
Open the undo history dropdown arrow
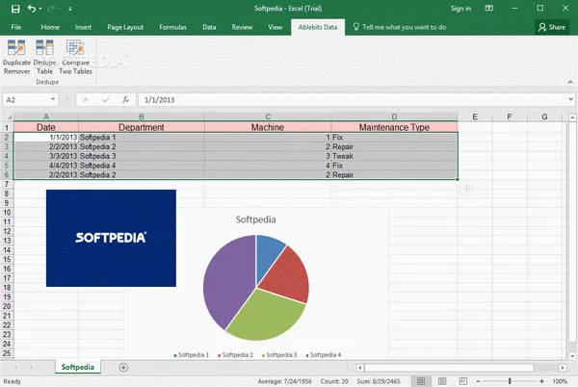coord(40,9)
